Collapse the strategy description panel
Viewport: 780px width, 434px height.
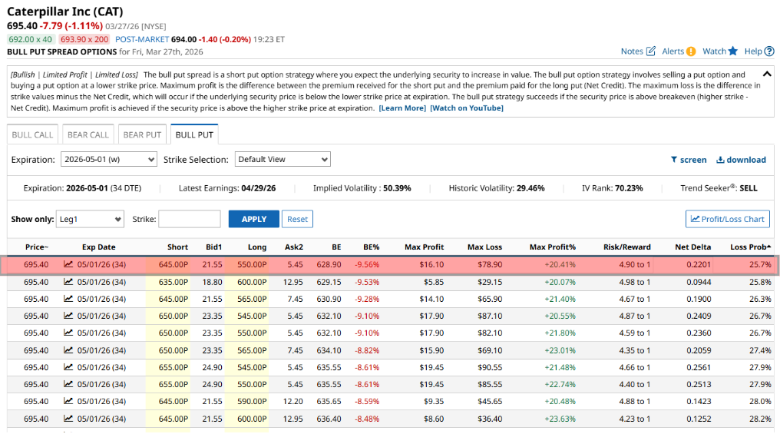pos(766,75)
